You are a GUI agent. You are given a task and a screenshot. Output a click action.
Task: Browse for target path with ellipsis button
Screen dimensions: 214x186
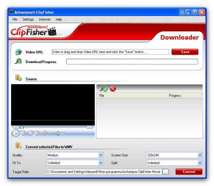point(165,172)
